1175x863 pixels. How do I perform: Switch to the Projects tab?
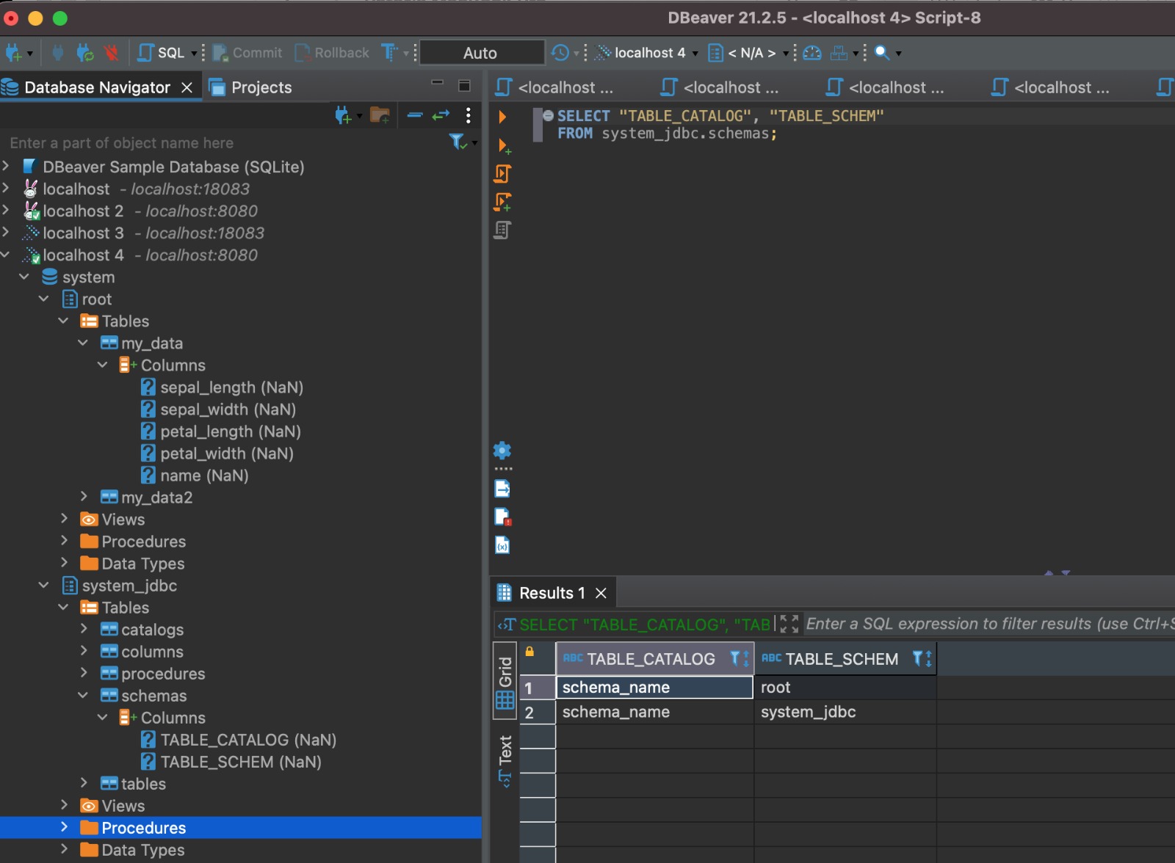tap(250, 87)
